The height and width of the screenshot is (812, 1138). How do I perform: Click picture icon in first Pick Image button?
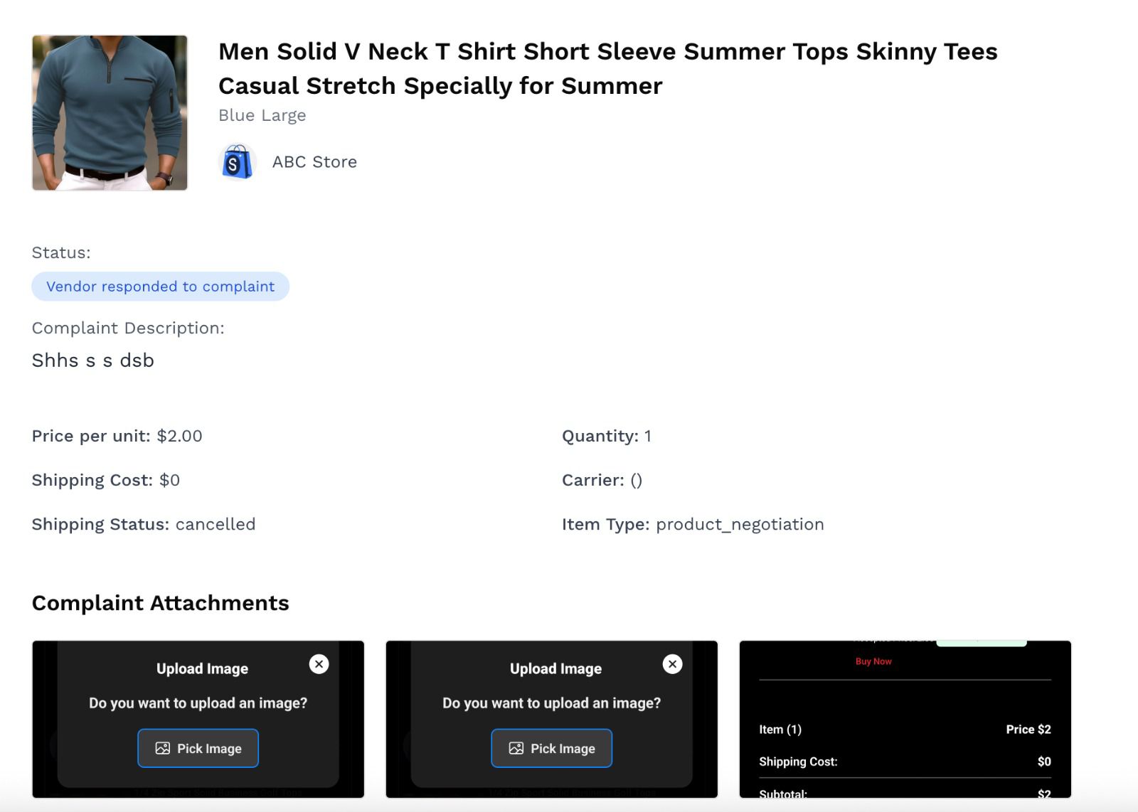click(x=163, y=748)
